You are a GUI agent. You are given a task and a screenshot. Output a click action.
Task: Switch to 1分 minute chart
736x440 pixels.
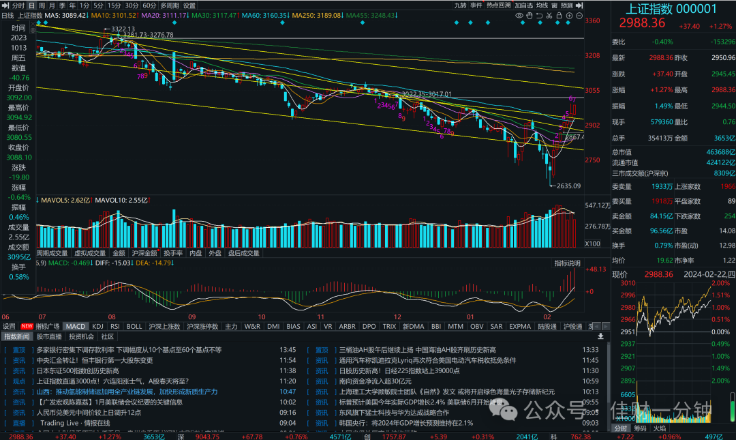pyautogui.click(x=85, y=5)
